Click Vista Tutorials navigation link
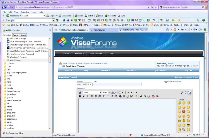209x138 pixels. point(96,53)
